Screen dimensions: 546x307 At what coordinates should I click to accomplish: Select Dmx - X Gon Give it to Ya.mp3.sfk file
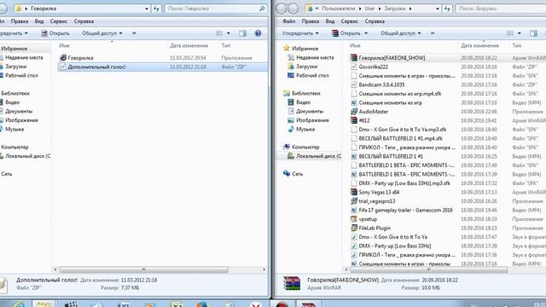(403, 130)
